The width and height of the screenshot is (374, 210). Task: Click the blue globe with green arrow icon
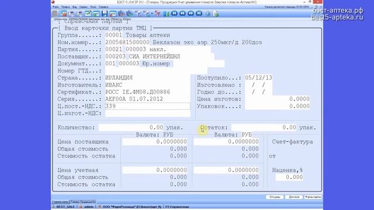(x=130, y=13)
